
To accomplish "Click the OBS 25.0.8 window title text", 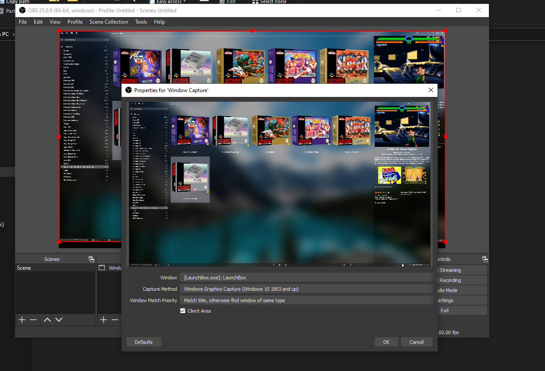I will (102, 10).
